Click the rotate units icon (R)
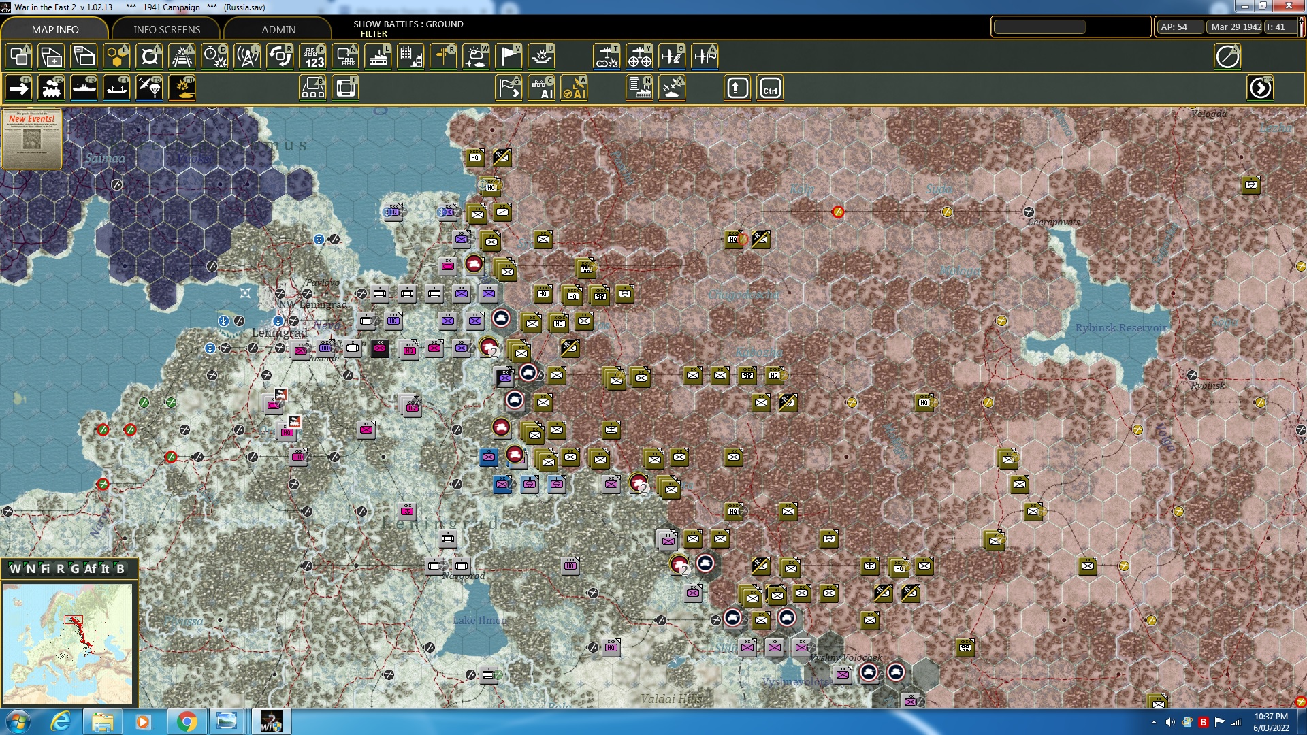 tap(280, 56)
